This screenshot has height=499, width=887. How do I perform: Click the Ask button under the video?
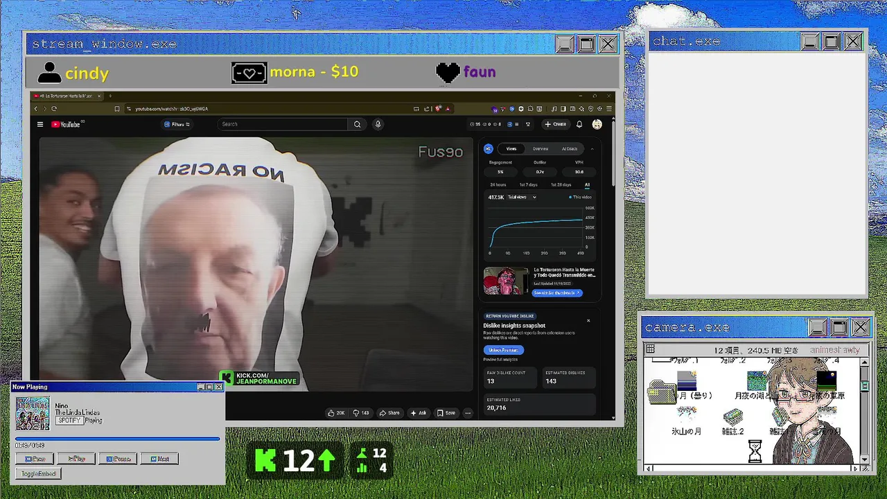418,412
